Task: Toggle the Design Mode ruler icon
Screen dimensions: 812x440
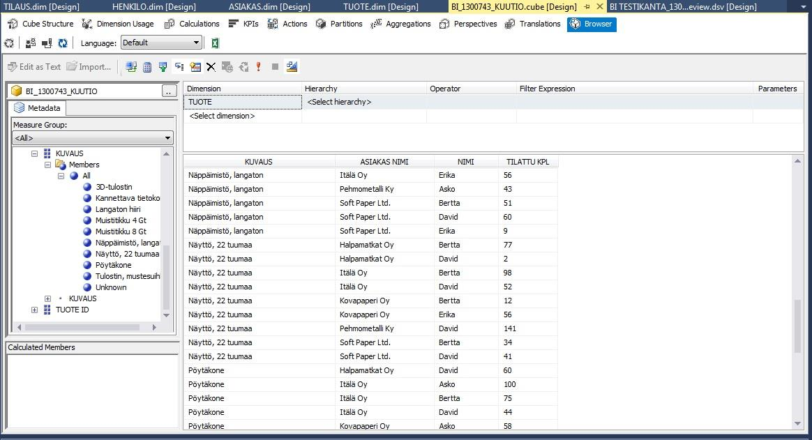Action: click(292, 66)
